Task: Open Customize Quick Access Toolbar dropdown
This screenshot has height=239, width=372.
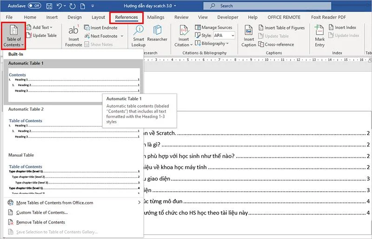Action: pos(93,6)
